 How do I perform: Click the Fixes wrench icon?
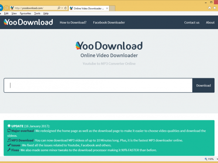point(9,150)
